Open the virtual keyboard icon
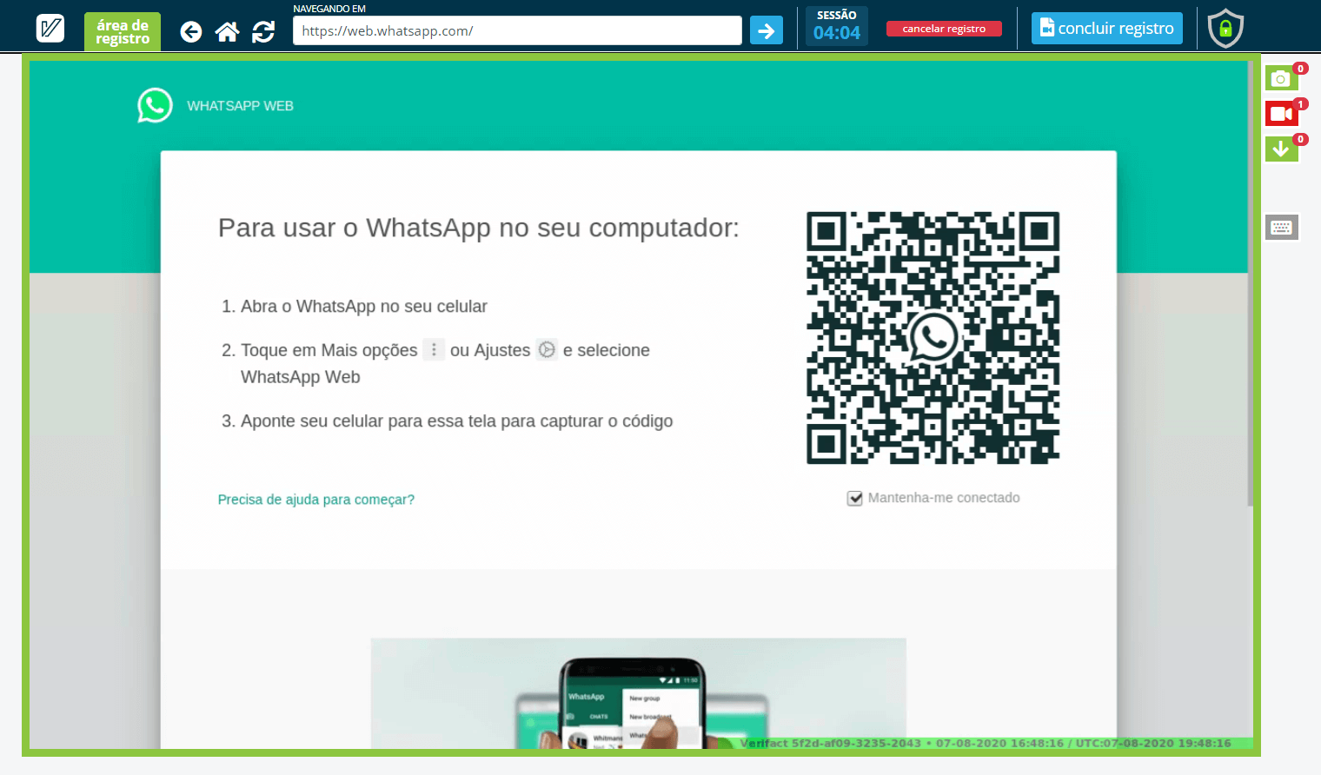The width and height of the screenshot is (1321, 775). 1282,228
